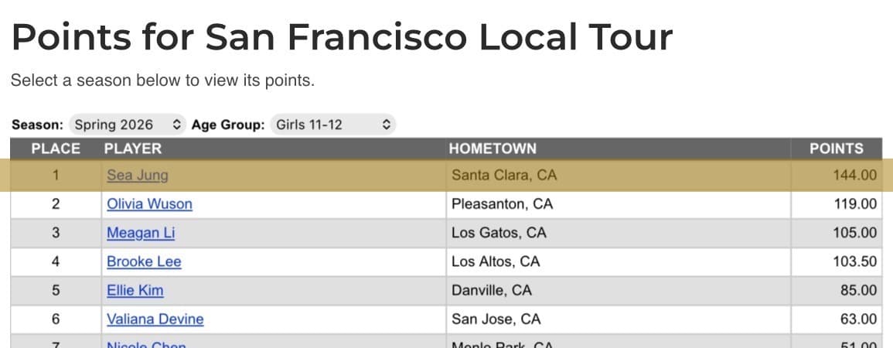The image size is (893, 348).
Task: Open the Season dropdown showing Spring 2026
Action: pyautogui.click(x=128, y=125)
